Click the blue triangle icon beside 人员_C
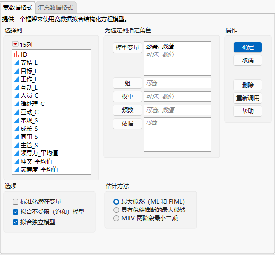The width and height of the screenshot is (275, 255). click(x=16, y=95)
